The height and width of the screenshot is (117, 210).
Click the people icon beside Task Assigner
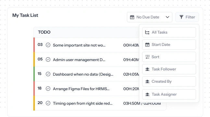pos(147,94)
